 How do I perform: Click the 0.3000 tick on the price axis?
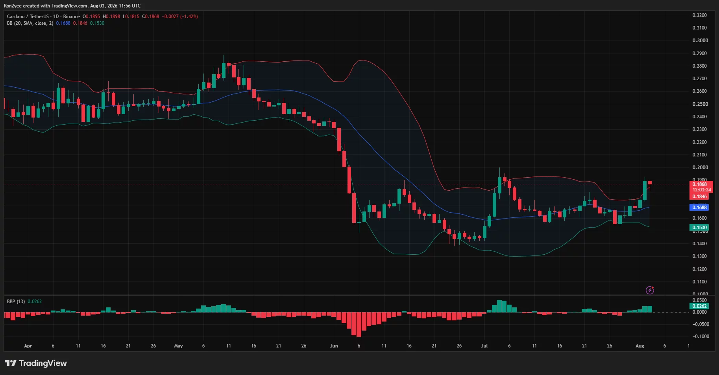(700, 40)
